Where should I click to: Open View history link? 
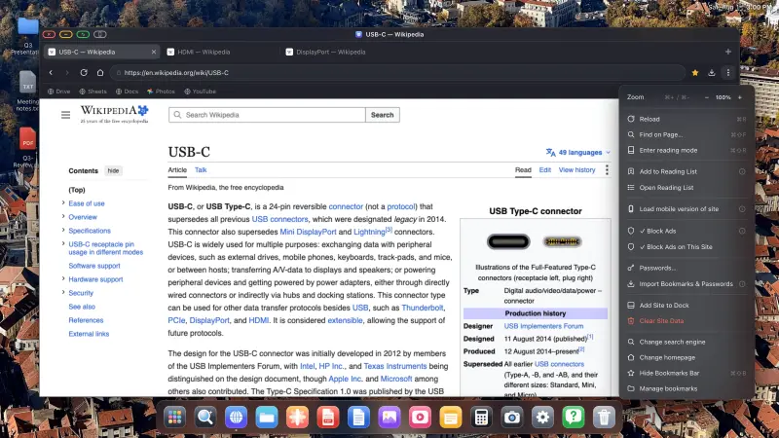(x=576, y=169)
